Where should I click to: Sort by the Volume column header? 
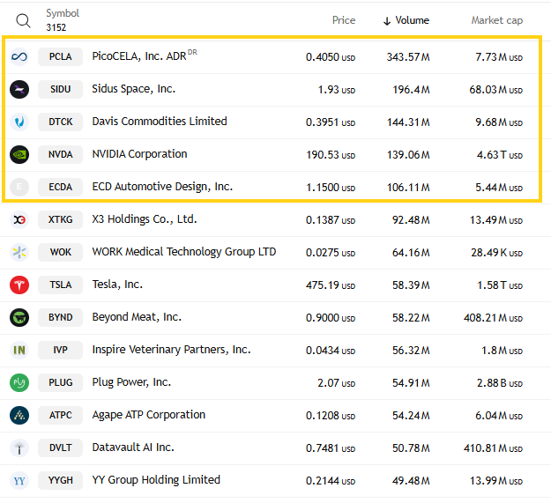pyautogui.click(x=413, y=20)
